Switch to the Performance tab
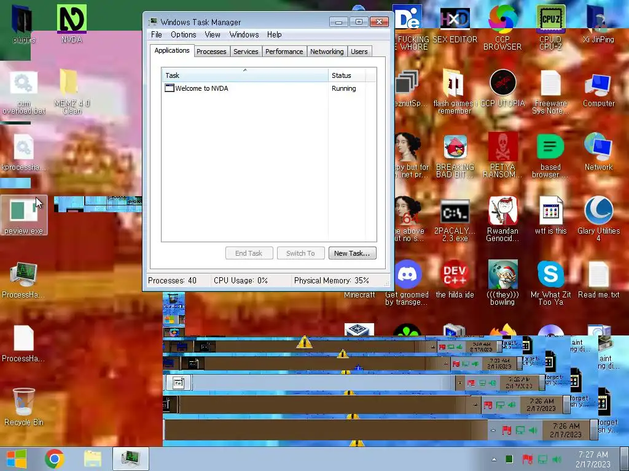The height and width of the screenshot is (471, 629). [x=284, y=52]
